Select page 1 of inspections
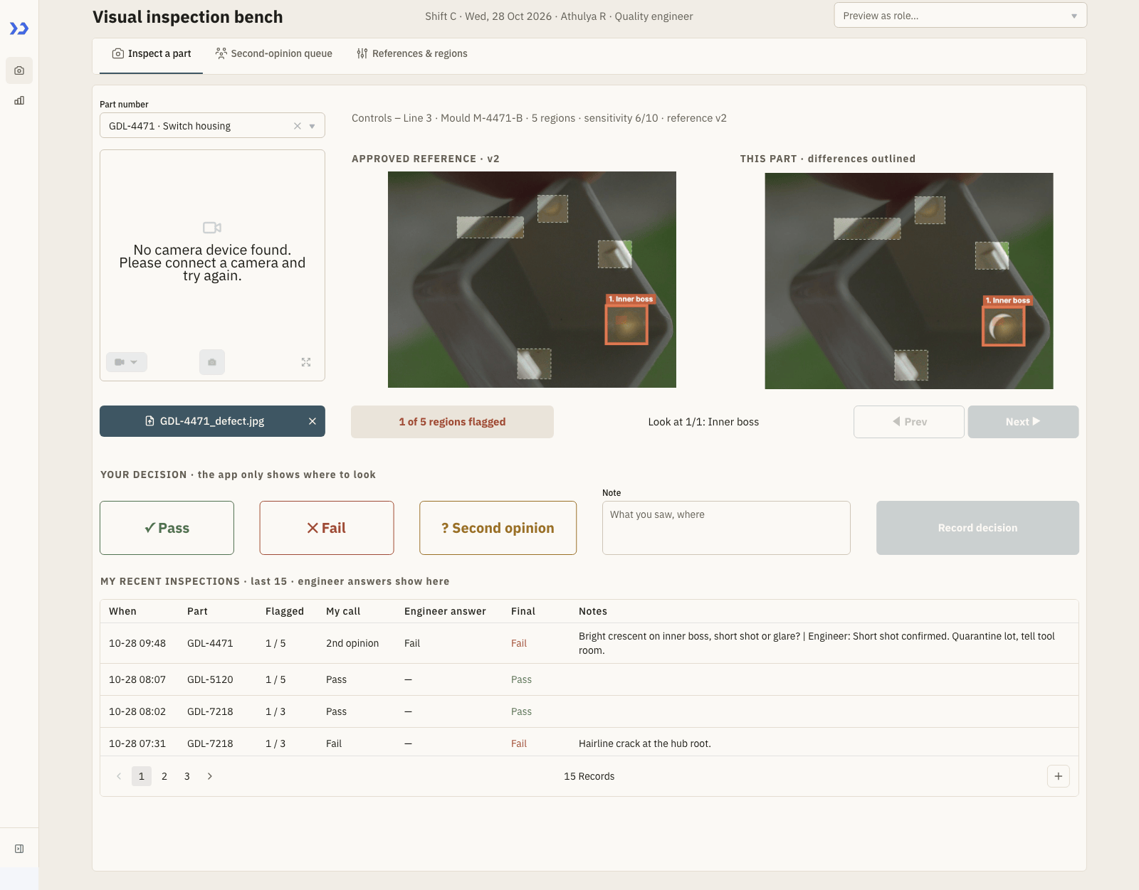Screen dimensions: 1139x890 (142, 776)
